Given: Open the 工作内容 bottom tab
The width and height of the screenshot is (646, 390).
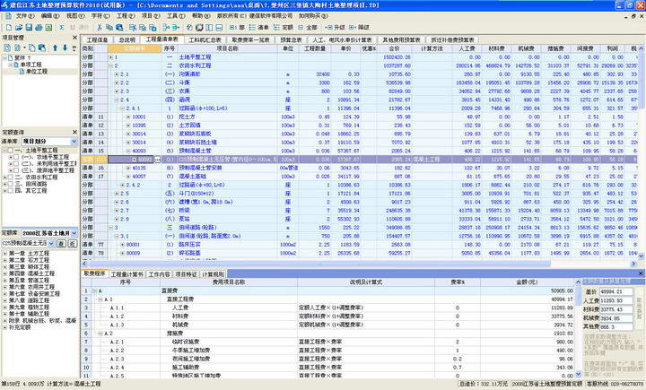Looking at the screenshot, I should pos(159,274).
